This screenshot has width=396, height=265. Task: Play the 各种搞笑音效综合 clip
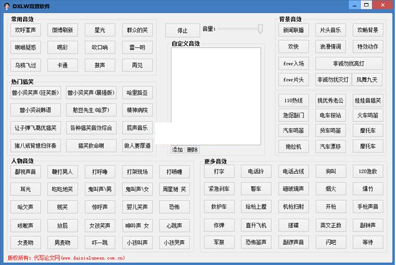(86, 128)
